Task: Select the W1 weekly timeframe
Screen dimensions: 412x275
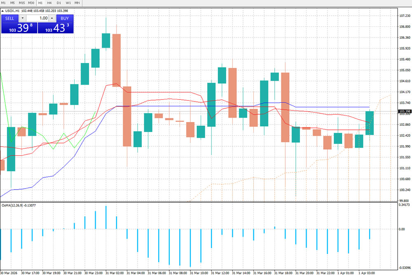Action: pos(68,3)
